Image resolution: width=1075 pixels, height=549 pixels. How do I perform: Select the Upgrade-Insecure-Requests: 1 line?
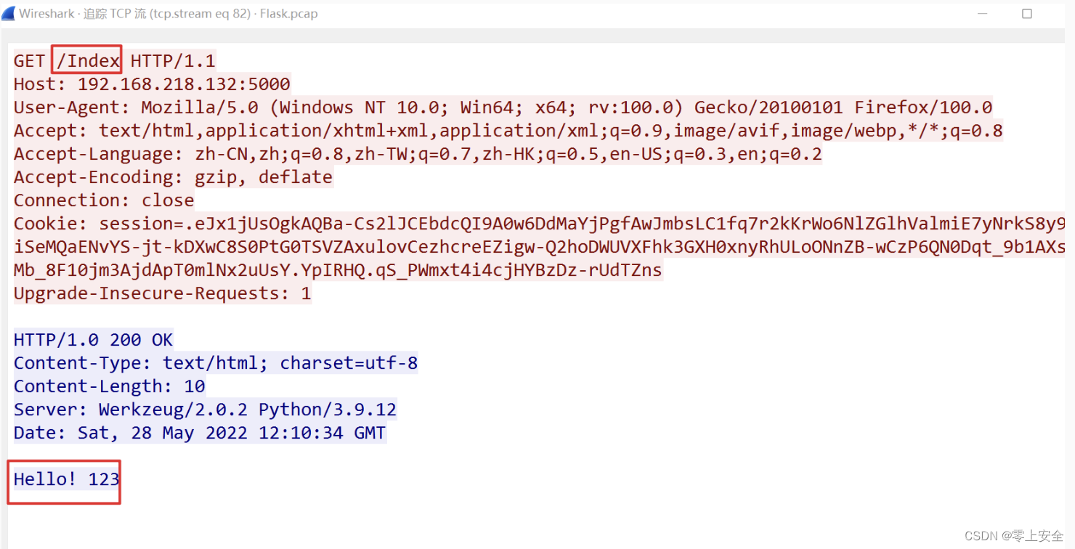click(162, 293)
